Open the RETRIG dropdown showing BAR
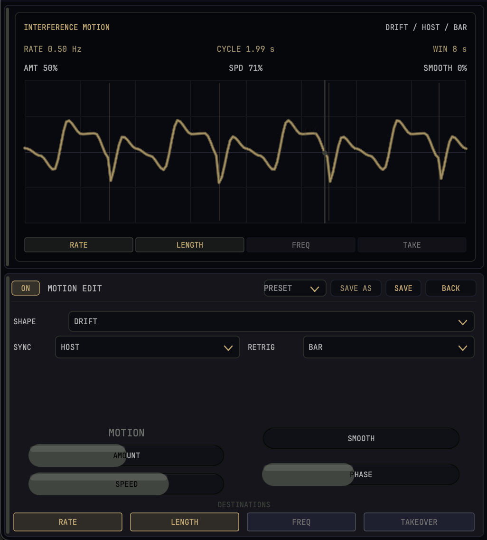 388,347
